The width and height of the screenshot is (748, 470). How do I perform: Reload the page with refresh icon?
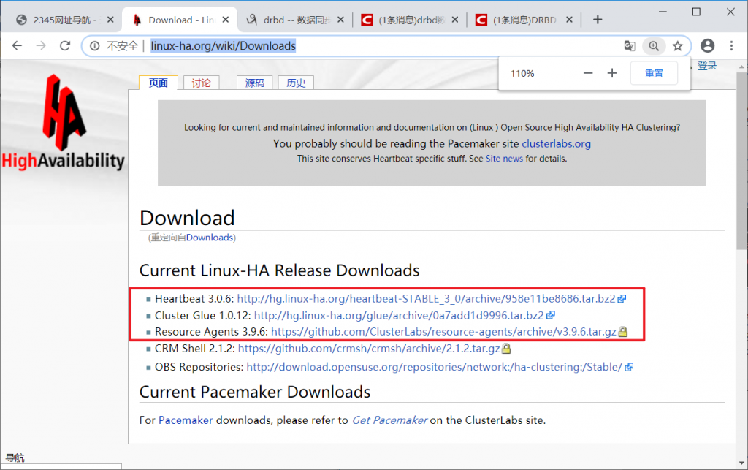65,46
